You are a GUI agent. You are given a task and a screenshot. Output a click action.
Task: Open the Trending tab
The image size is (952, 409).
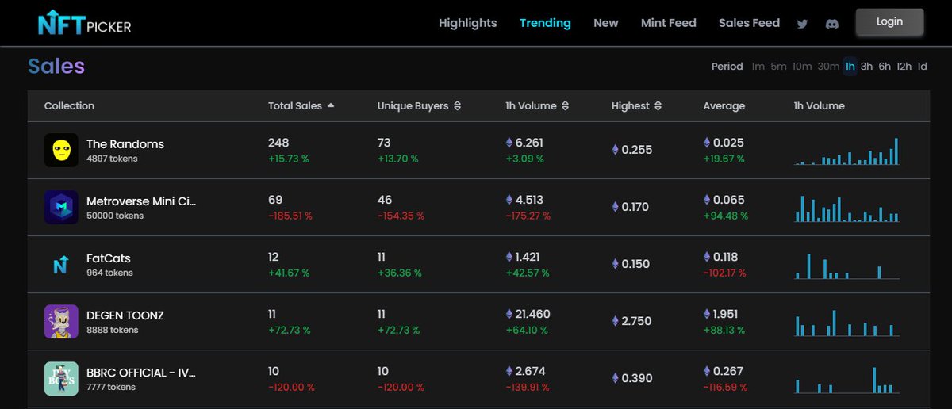545,23
